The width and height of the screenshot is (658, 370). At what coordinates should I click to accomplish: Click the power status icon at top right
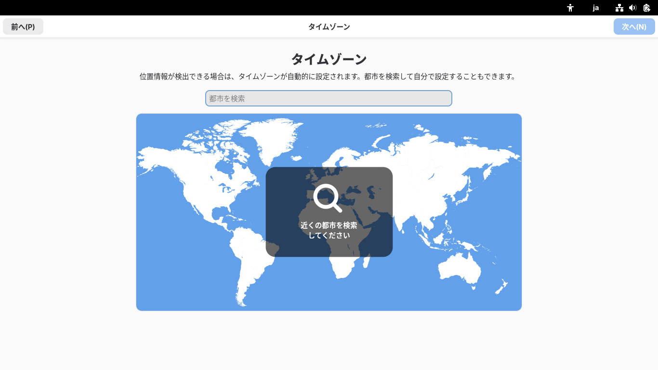(646, 8)
